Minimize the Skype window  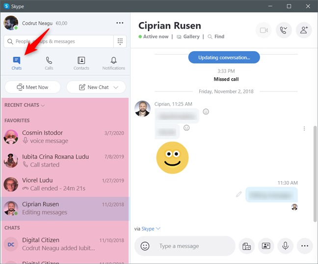270,6
